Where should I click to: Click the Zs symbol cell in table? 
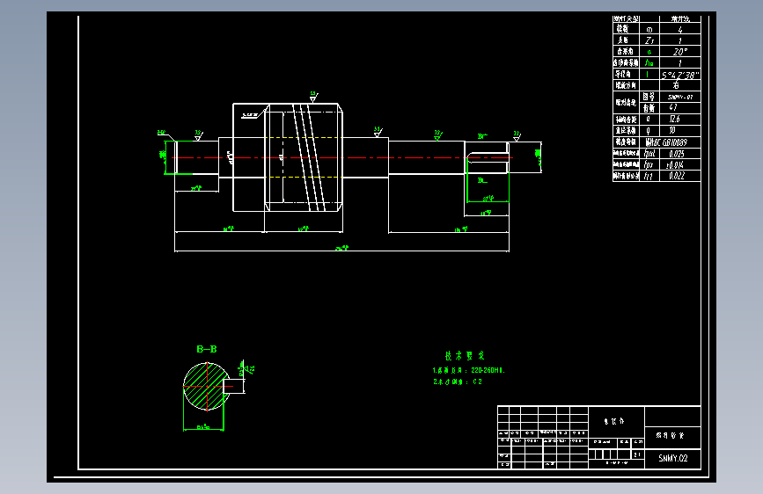click(649, 40)
